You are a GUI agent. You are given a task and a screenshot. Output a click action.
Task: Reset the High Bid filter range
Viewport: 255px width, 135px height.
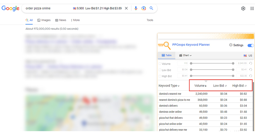251,76
